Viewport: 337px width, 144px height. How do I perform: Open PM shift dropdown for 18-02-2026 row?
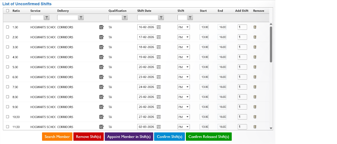(x=184, y=47)
